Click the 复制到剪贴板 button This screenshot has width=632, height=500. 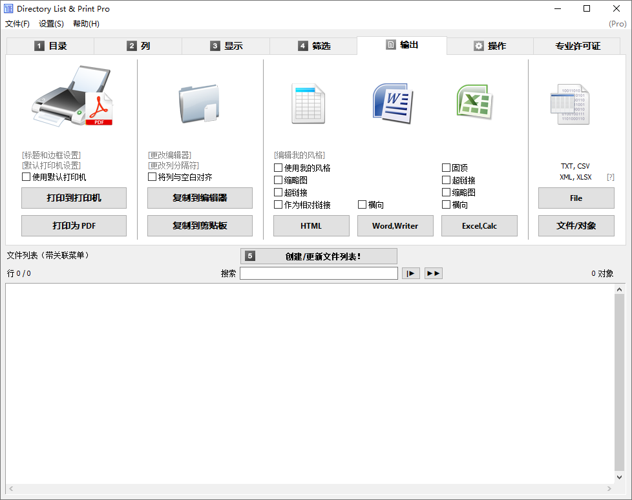[199, 225]
